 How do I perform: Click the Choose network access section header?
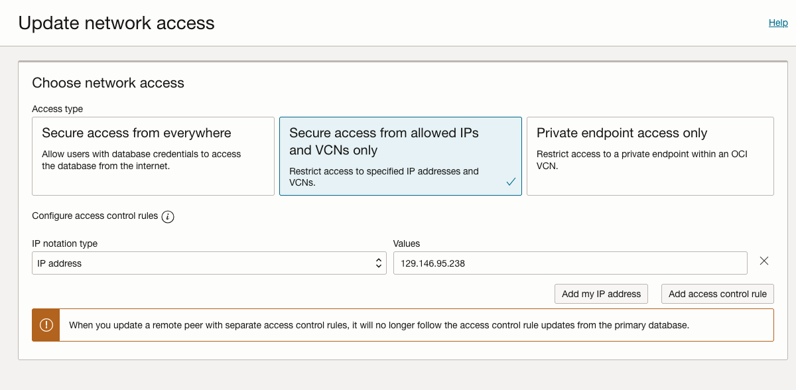tap(108, 83)
